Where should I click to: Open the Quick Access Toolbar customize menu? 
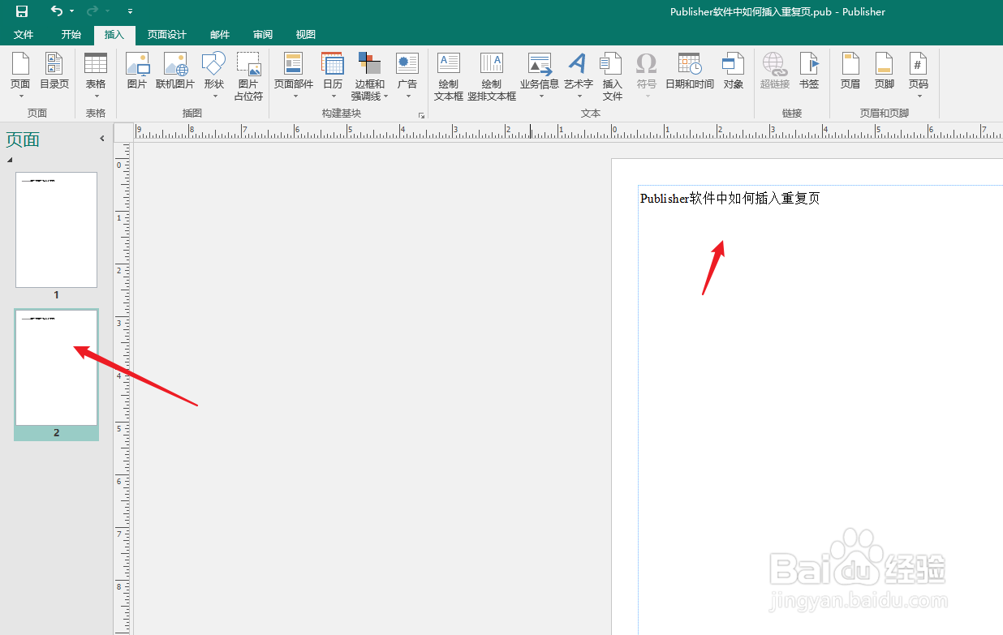[x=130, y=11]
